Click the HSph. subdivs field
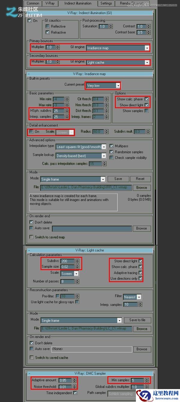This screenshot has height=402, width=180. [x=59, y=111]
